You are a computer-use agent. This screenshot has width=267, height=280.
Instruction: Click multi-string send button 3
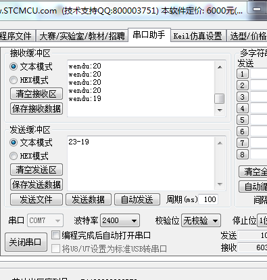pyautogui.click(x=243, y=97)
